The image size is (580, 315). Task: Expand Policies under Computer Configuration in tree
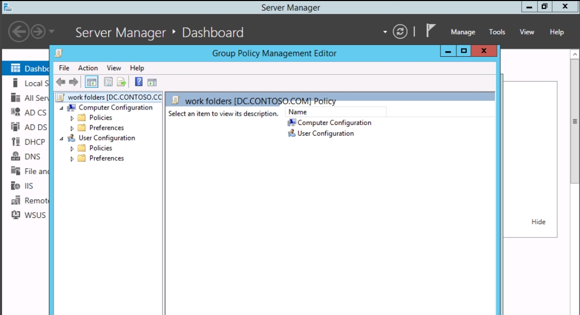(72, 118)
